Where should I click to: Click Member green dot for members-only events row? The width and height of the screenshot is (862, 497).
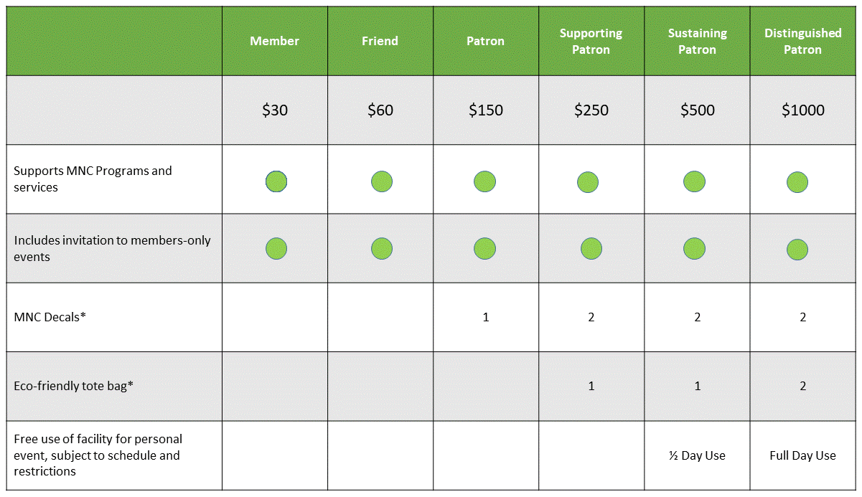pyautogui.click(x=276, y=250)
